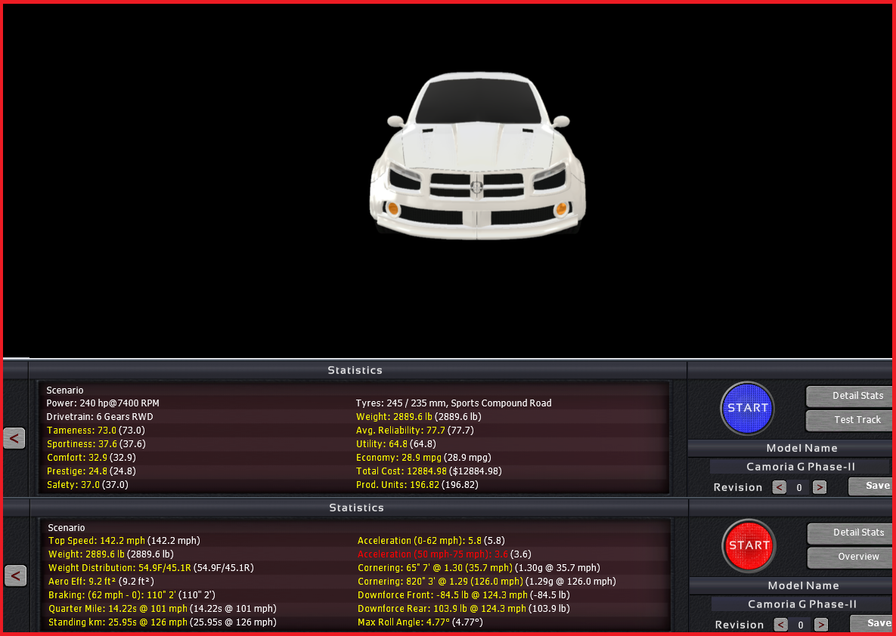Decrease revision in upper panel
The image size is (896, 636).
coord(780,487)
